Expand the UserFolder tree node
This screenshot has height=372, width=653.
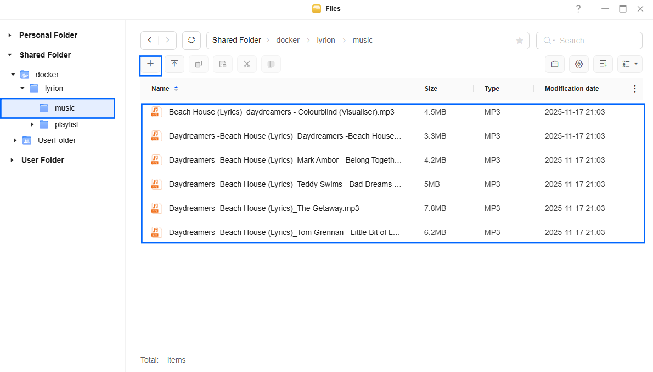(x=15, y=141)
